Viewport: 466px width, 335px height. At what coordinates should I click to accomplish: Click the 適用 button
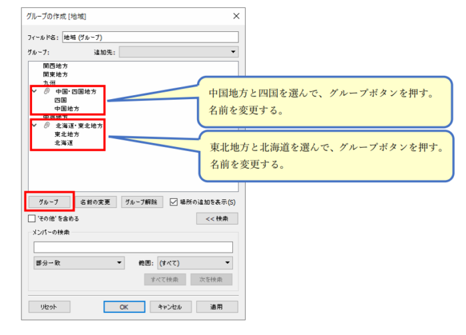click(217, 307)
